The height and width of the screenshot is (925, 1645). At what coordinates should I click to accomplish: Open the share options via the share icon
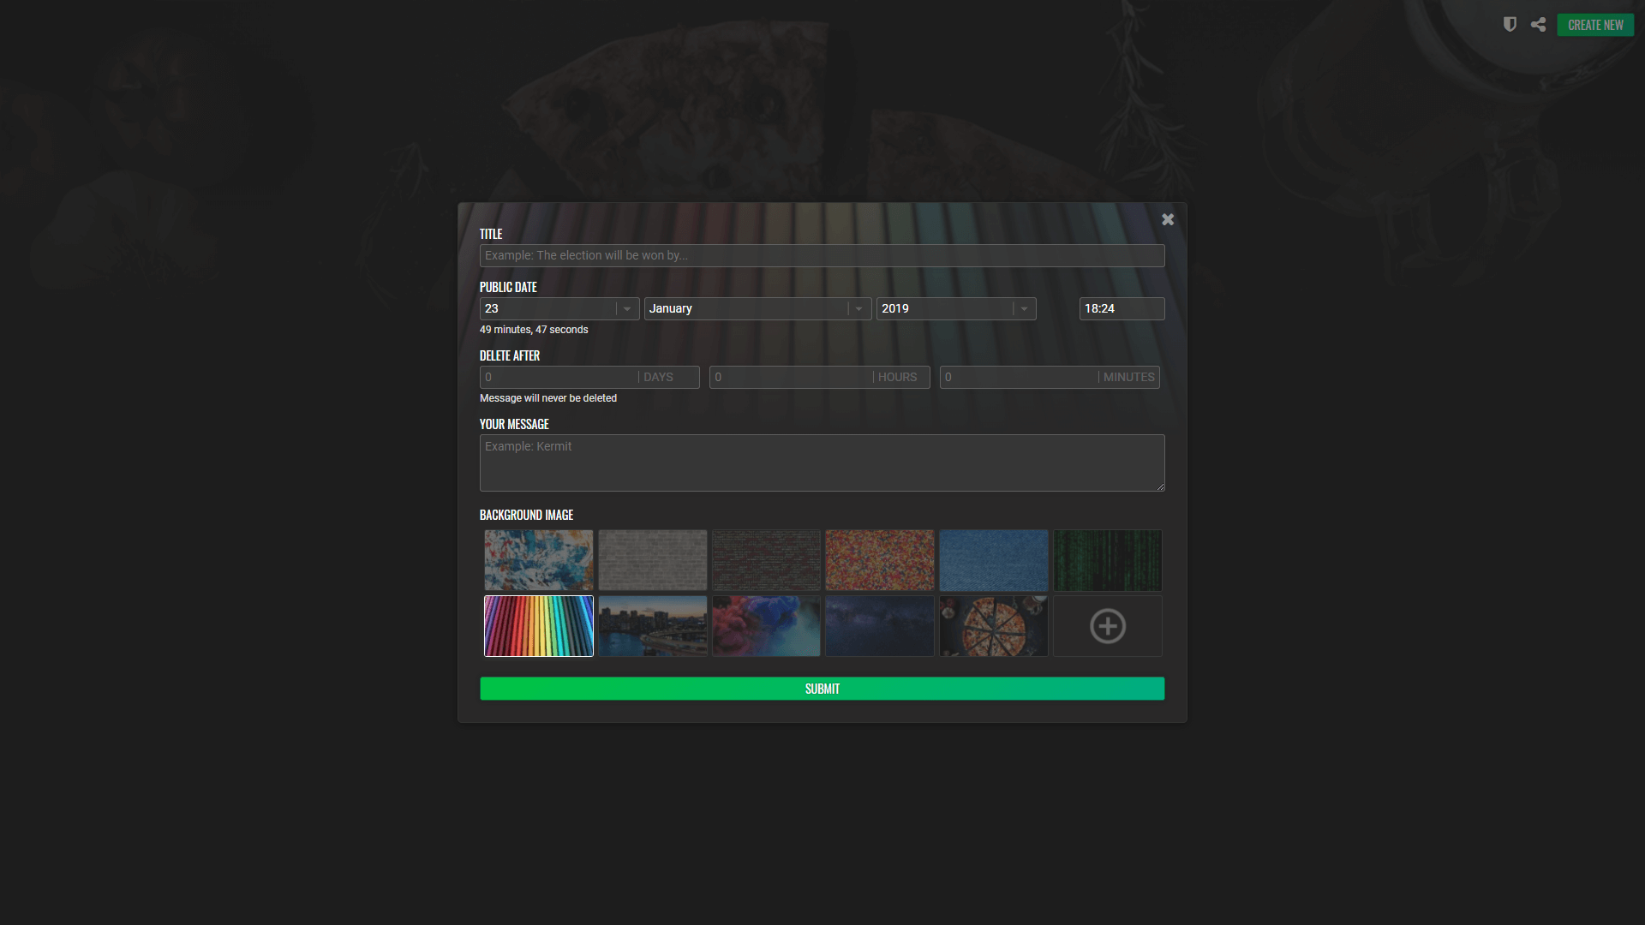click(x=1538, y=25)
